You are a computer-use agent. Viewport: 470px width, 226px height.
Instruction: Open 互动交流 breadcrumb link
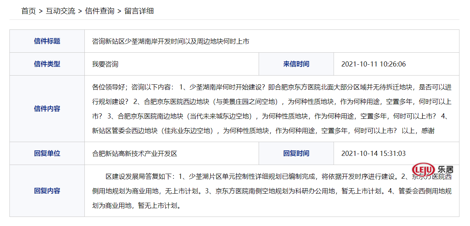(x=60, y=11)
